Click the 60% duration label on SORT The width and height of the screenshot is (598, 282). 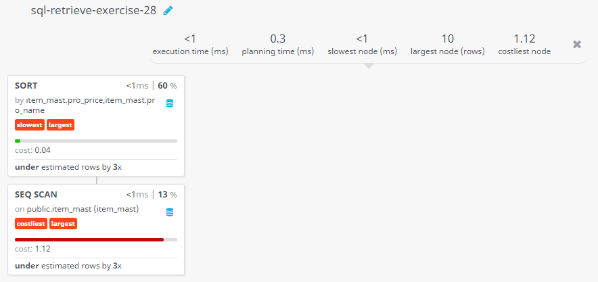click(167, 86)
